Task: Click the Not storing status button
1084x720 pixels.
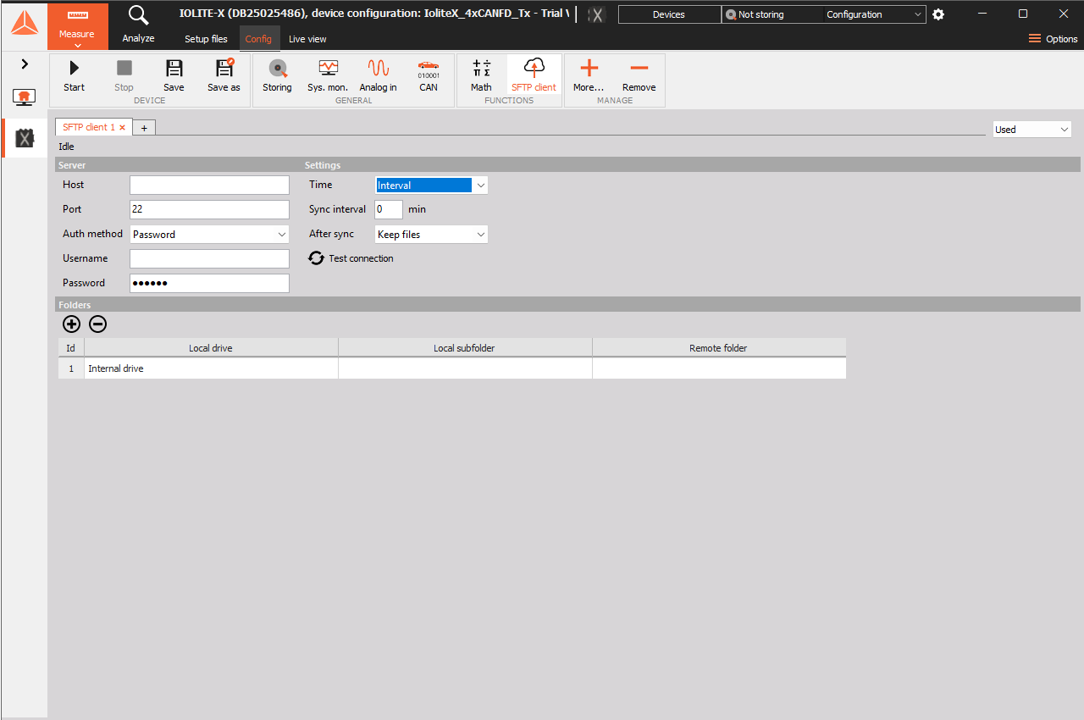Action: coord(772,14)
